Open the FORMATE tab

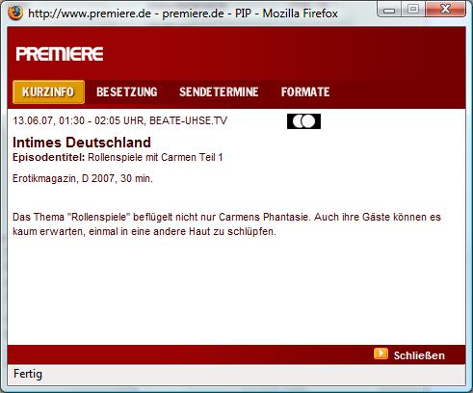pos(305,92)
